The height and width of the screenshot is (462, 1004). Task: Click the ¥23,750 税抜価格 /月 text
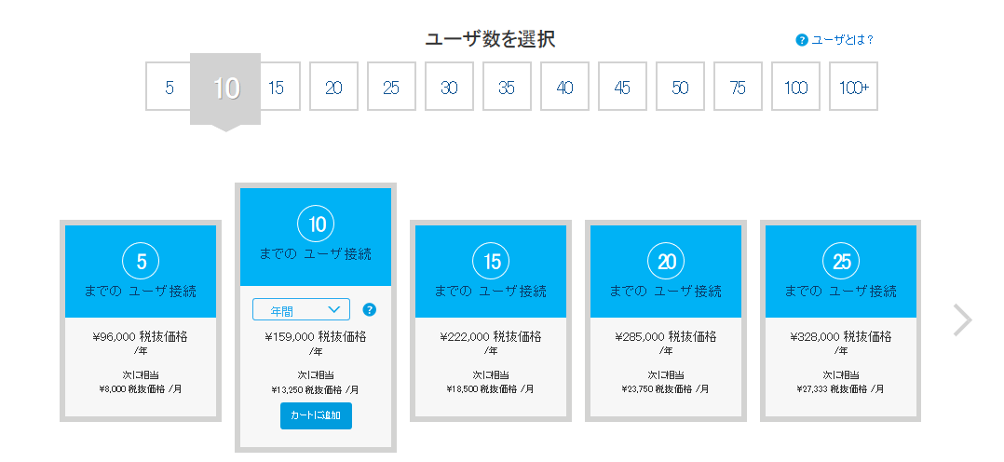point(666,389)
